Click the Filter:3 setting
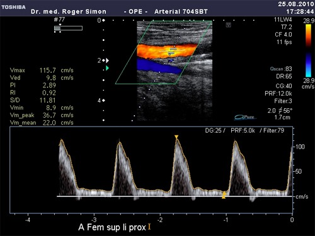Viewport: 315px width, 236px height. point(283,101)
